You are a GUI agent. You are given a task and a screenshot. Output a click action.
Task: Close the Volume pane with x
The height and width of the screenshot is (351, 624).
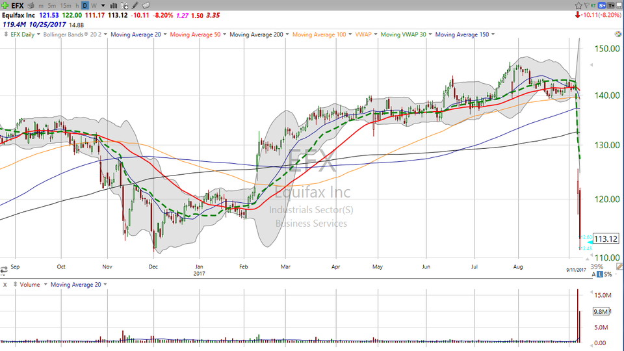pyautogui.click(x=5, y=285)
